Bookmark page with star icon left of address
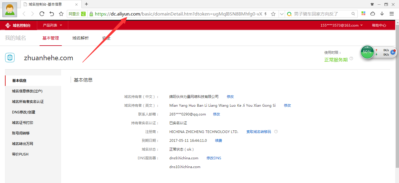399x183 pixels. click(x=61, y=14)
